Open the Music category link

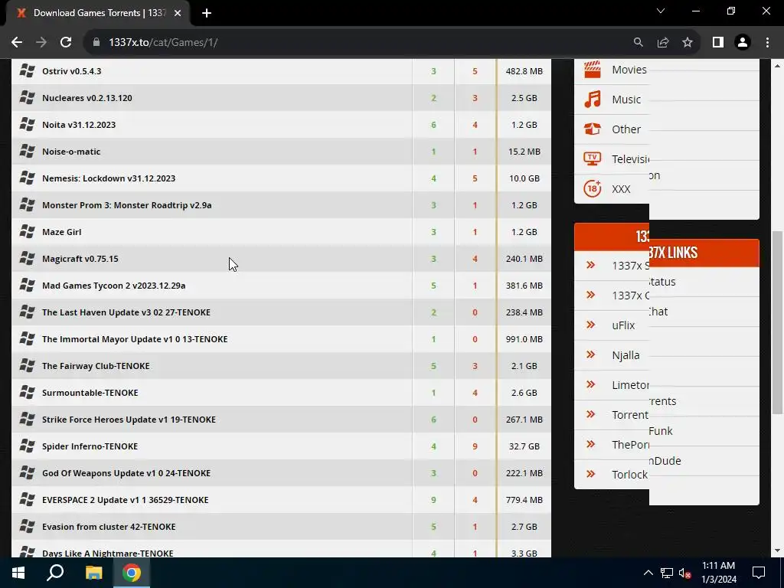(x=626, y=100)
